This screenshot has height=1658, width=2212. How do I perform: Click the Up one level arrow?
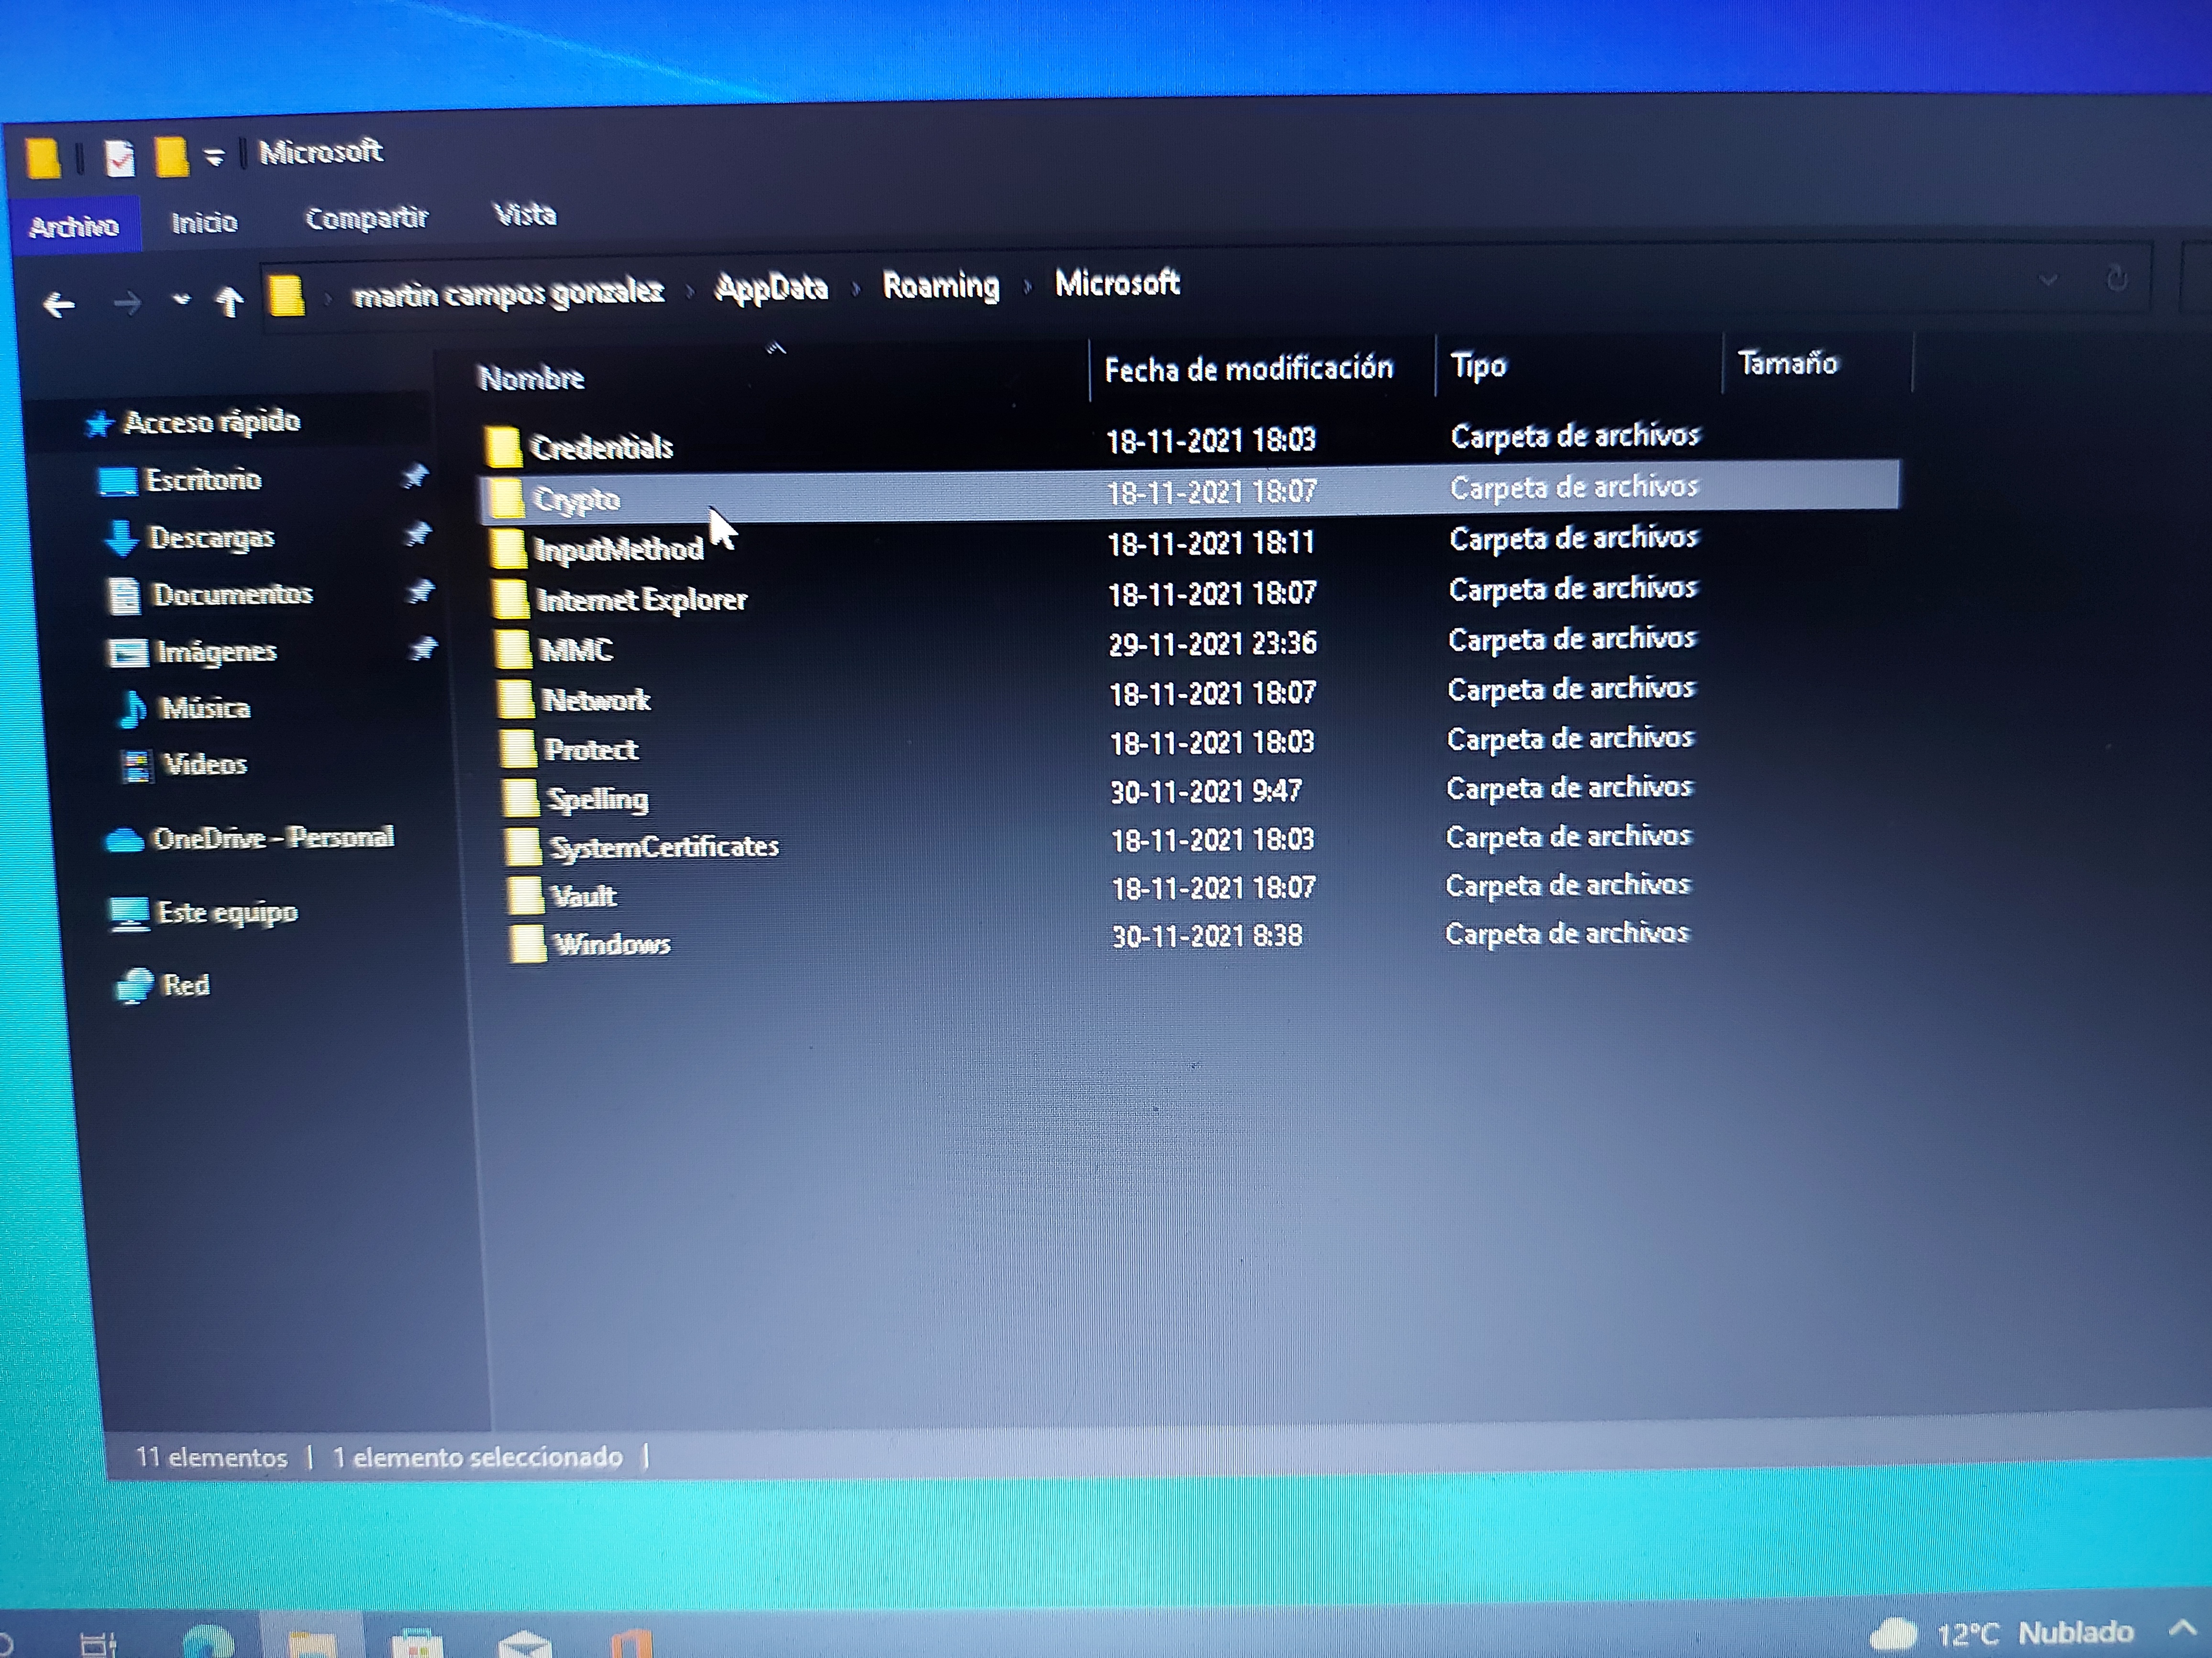[x=229, y=301]
